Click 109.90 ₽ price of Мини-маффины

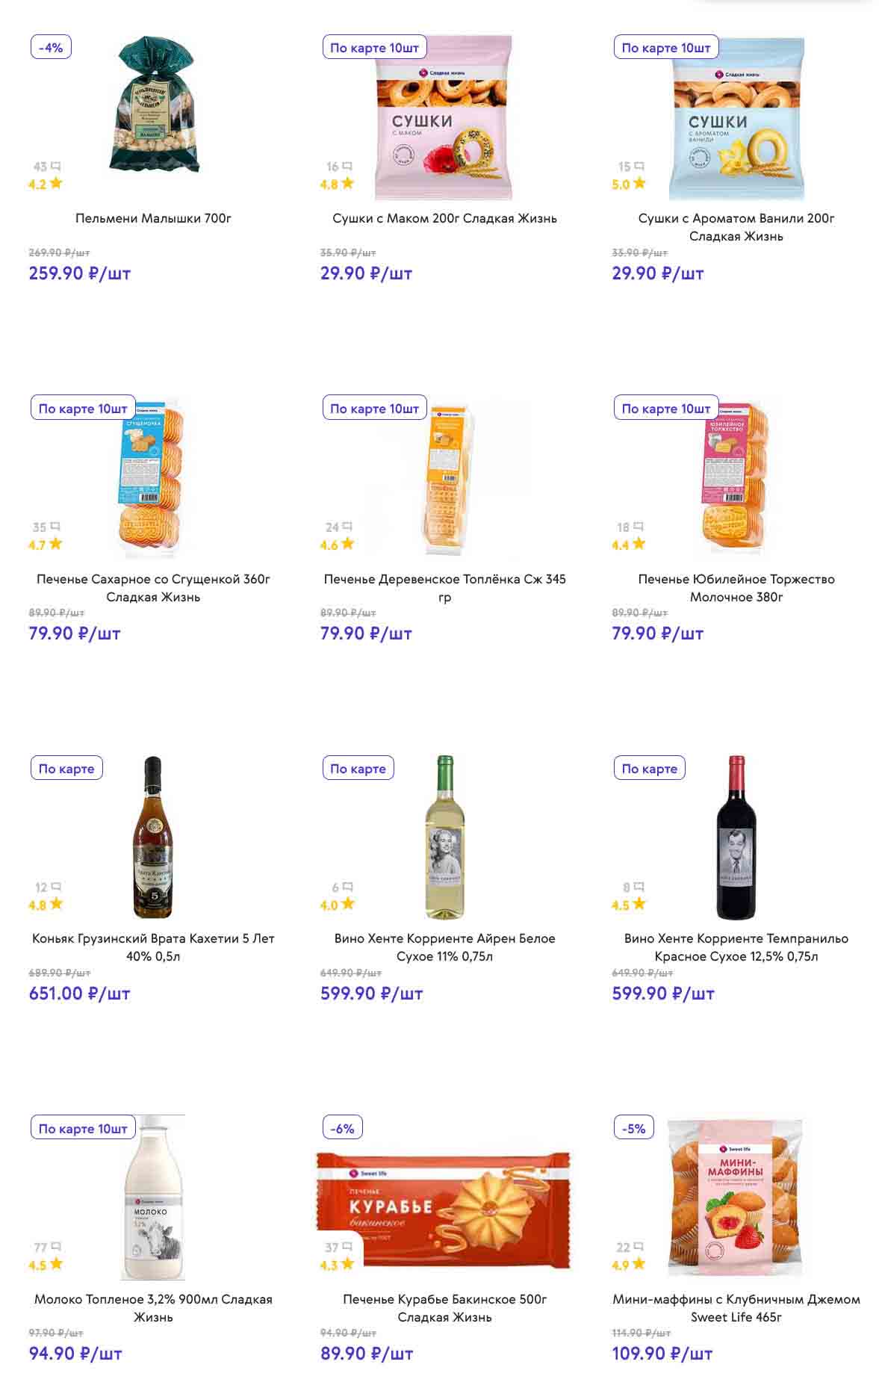point(662,1353)
